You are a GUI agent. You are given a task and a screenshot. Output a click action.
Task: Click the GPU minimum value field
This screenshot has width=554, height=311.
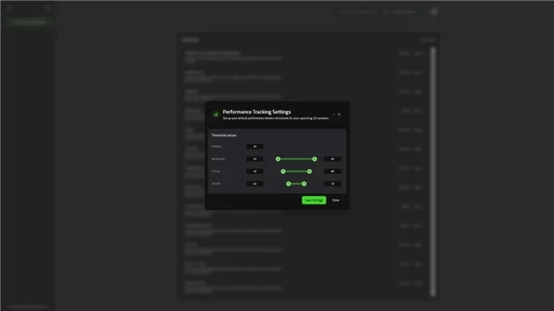click(255, 184)
